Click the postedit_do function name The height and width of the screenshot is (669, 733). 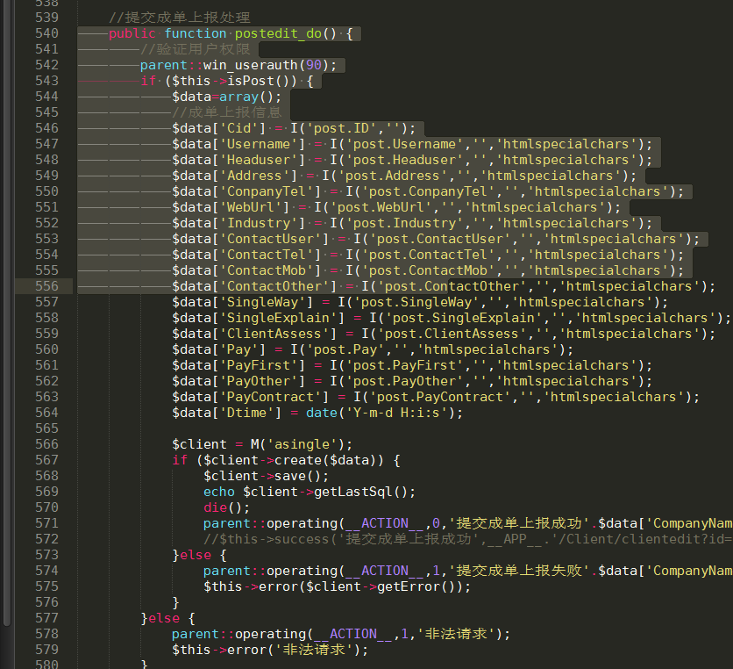[278, 33]
